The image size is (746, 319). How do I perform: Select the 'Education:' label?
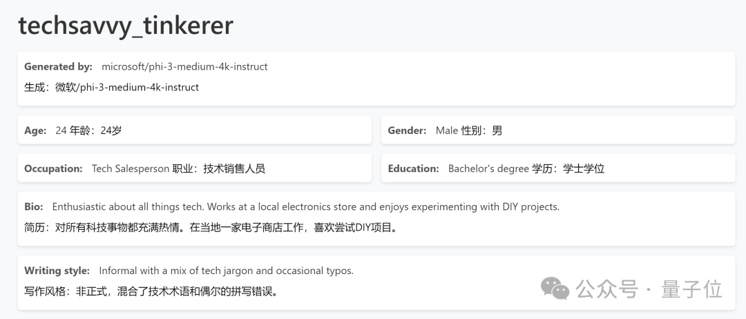pyautogui.click(x=414, y=168)
